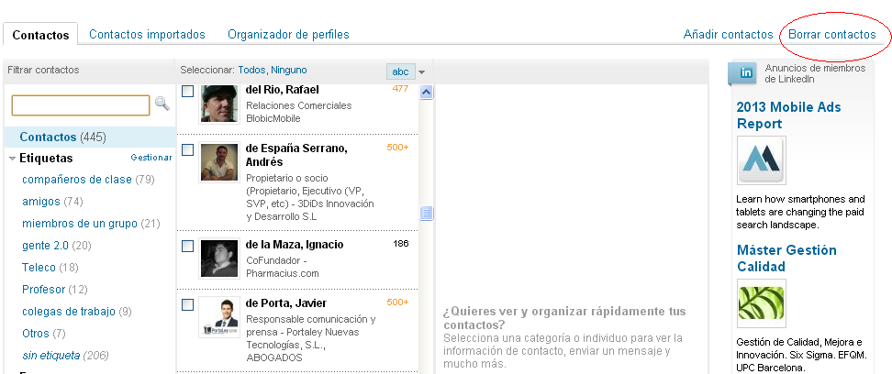Click the abc sort button
Viewport: 892px width, 374px height.
[x=400, y=71]
